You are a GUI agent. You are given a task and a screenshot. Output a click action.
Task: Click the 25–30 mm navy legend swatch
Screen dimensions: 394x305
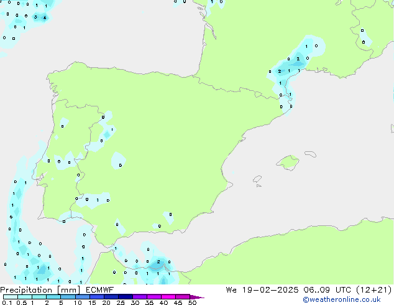tap(125, 297)
